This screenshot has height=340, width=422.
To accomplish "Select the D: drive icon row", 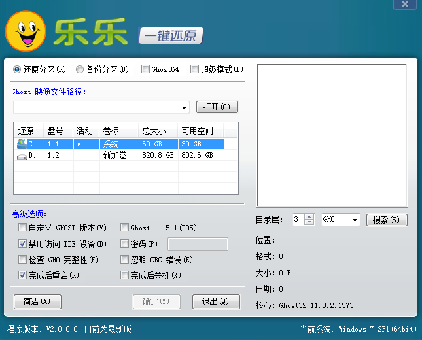I will [x=23, y=156].
